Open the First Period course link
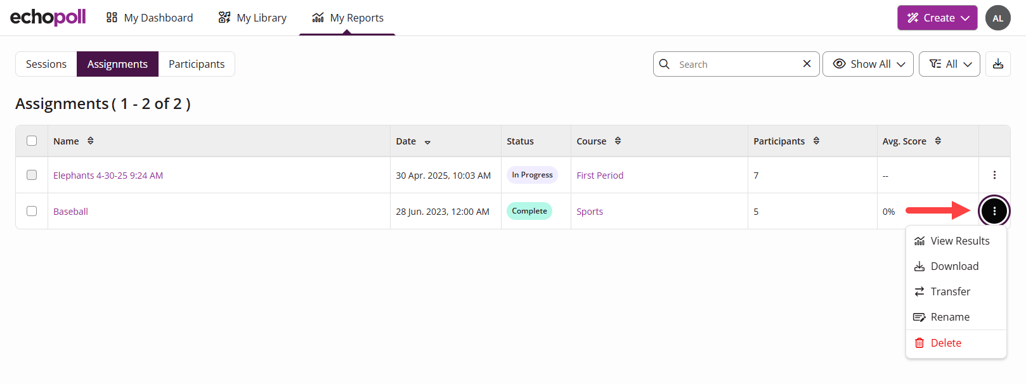This screenshot has width=1026, height=384. [600, 176]
